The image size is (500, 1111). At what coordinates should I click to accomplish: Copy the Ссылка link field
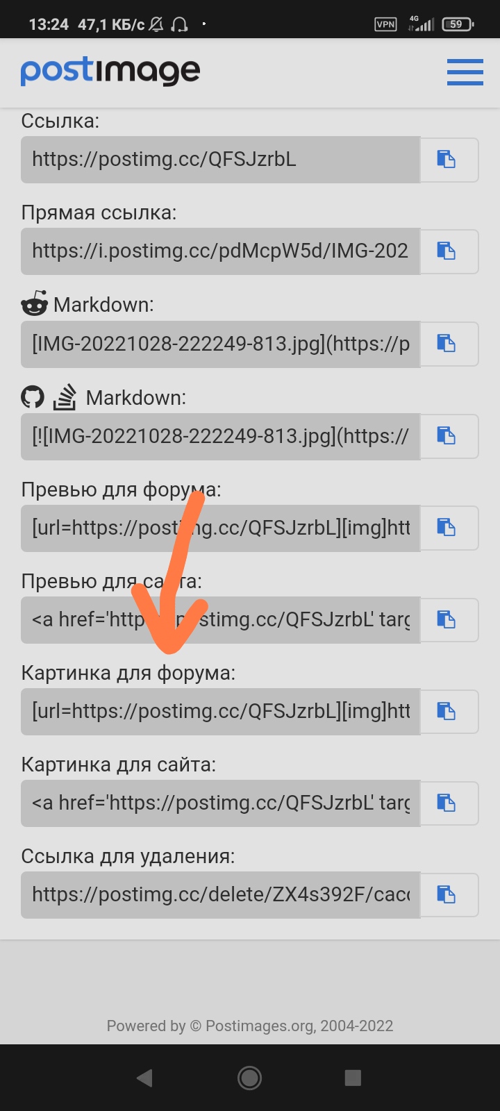(x=449, y=160)
